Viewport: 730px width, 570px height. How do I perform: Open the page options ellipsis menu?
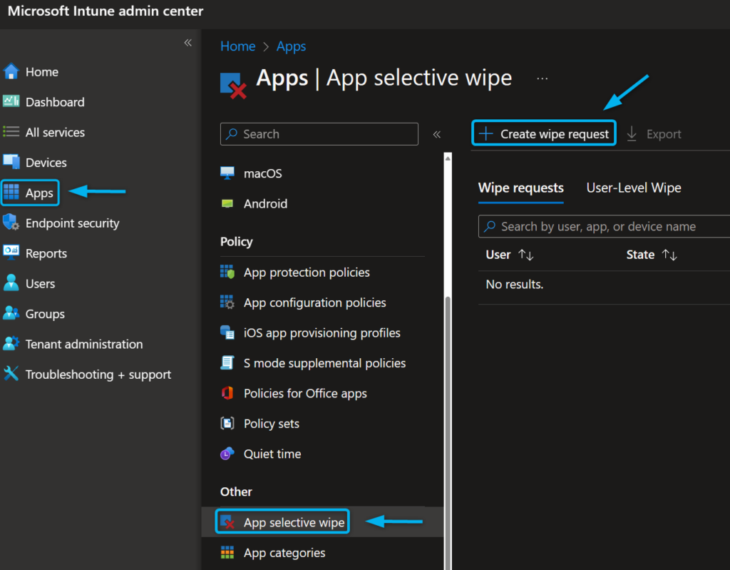tap(543, 77)
